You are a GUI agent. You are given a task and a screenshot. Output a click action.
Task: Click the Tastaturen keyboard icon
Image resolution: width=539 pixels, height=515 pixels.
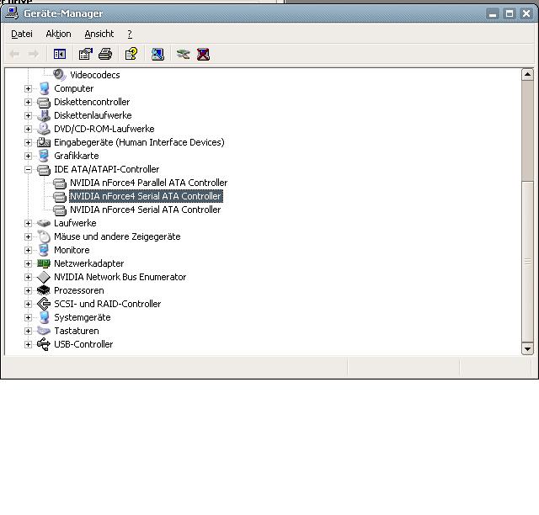click(x=44, y=331)
